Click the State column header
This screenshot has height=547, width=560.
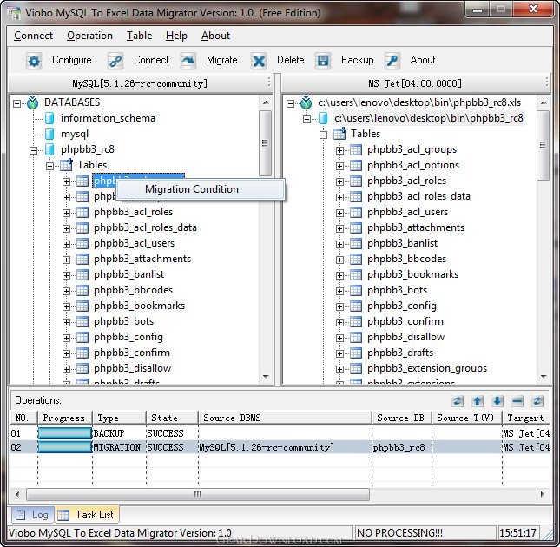click(172, 418)
